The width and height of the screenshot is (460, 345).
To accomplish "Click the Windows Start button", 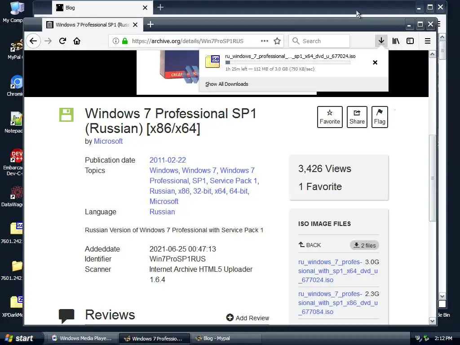I will pyautogui.click(x=20, y=338).
